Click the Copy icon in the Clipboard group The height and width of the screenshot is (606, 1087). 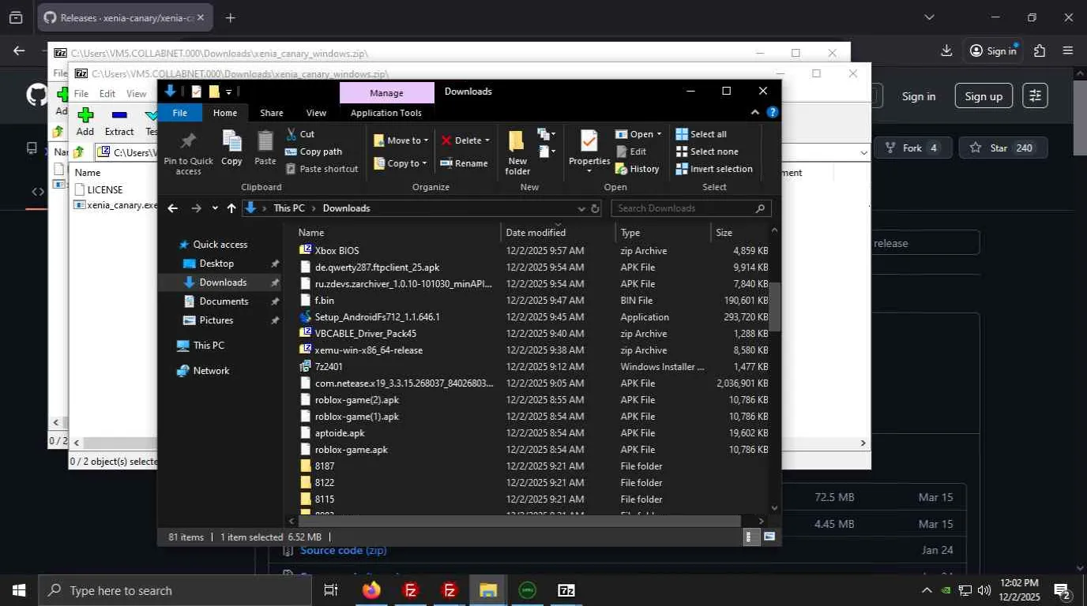[x=231, y=148]
